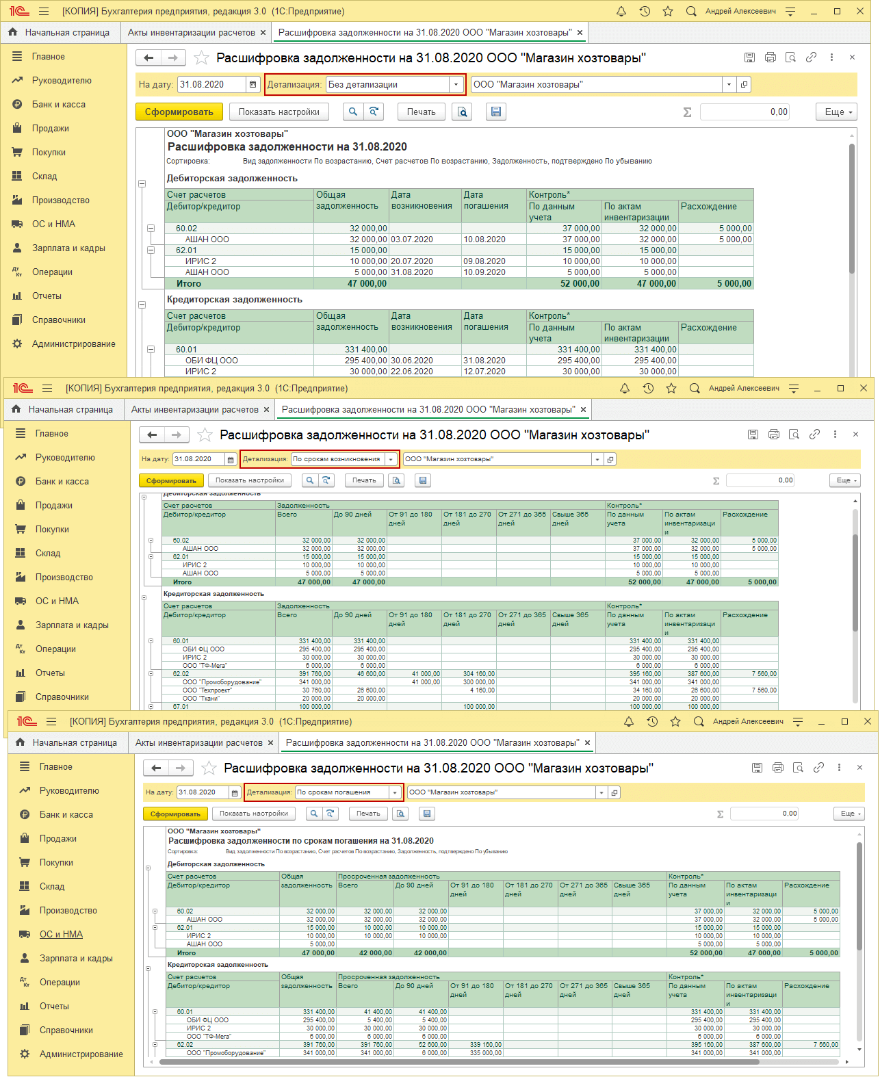The width and height of the screenshot is (880, 1077).
Task: Click Печать button in bottom window
Action: click(368, 814)
